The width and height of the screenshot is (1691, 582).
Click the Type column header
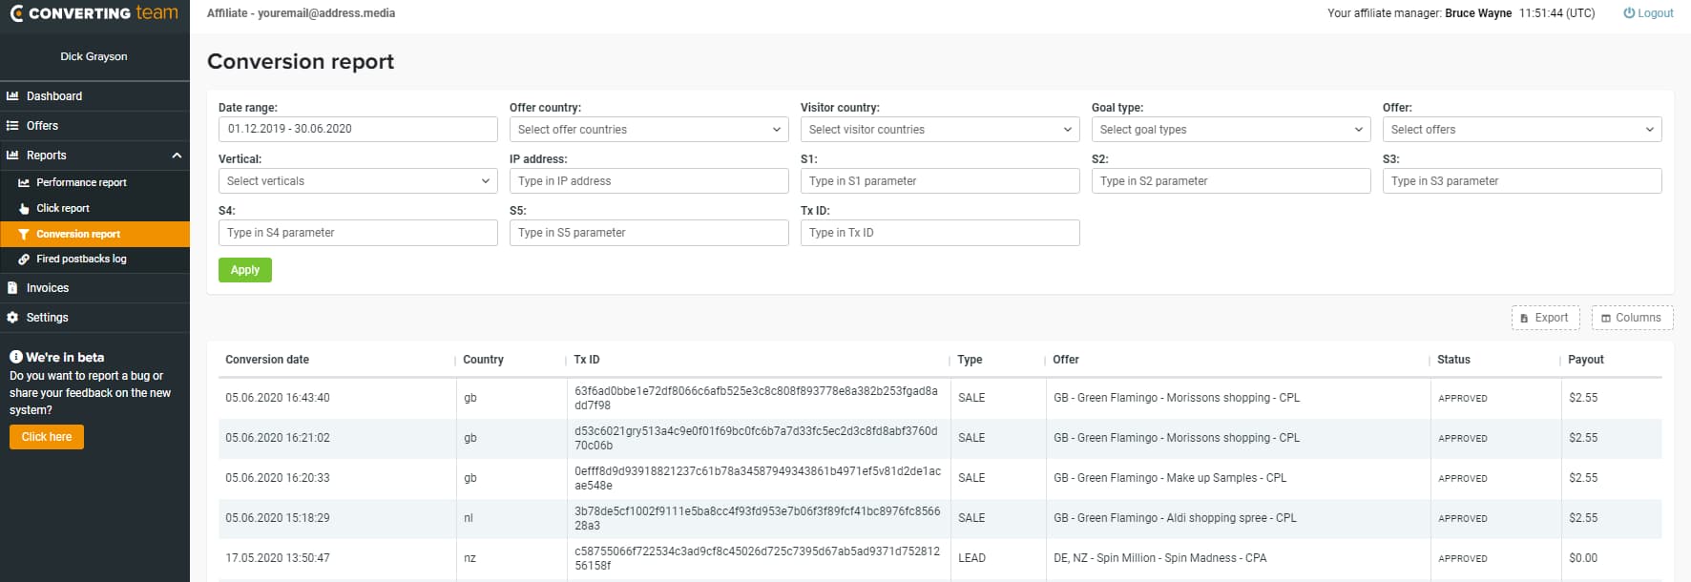(x=970, y=360)
